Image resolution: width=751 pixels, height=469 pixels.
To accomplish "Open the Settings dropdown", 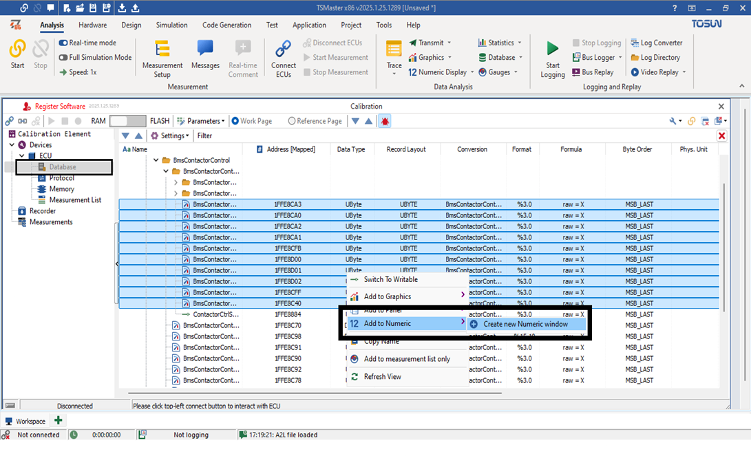I will [x=170, y=136].
